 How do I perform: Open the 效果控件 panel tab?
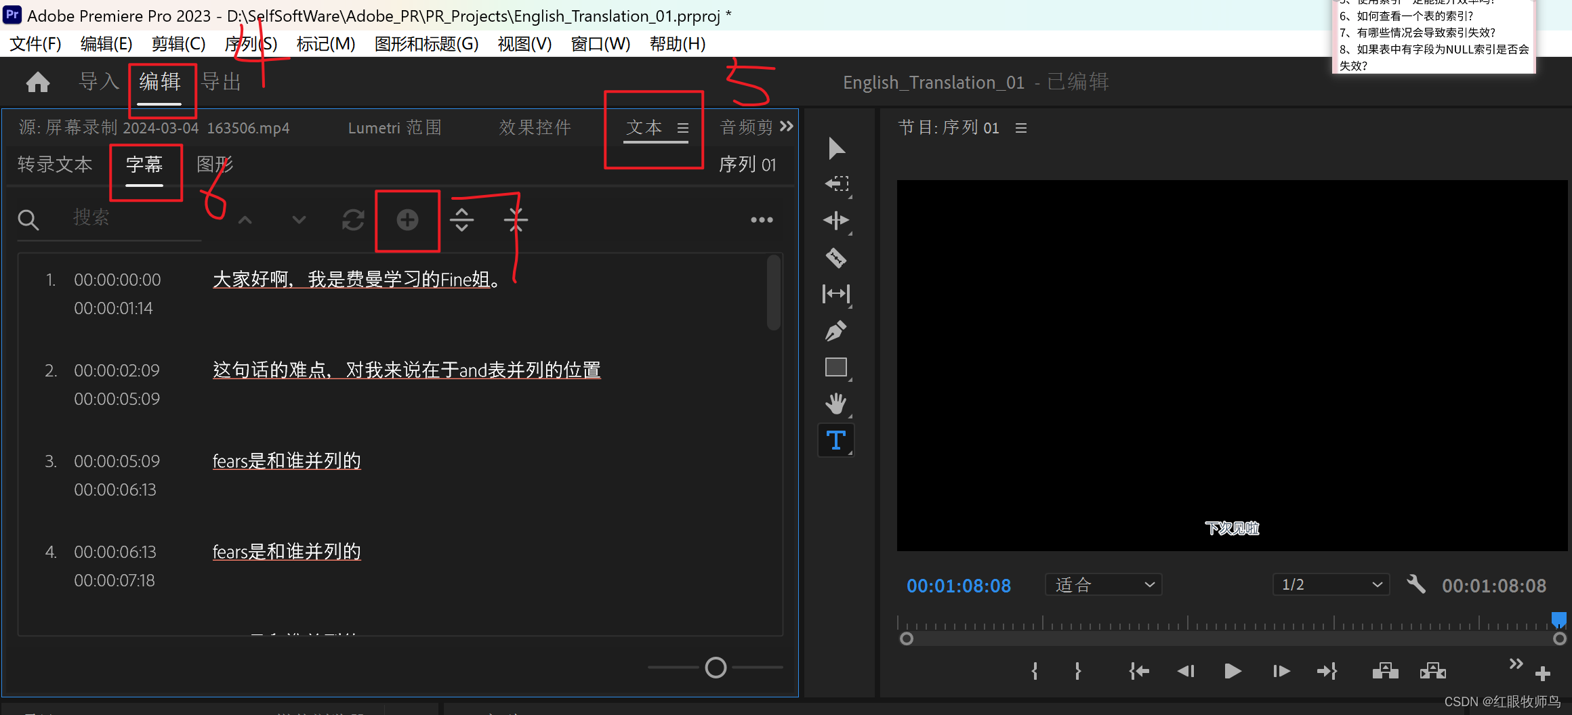535,128
